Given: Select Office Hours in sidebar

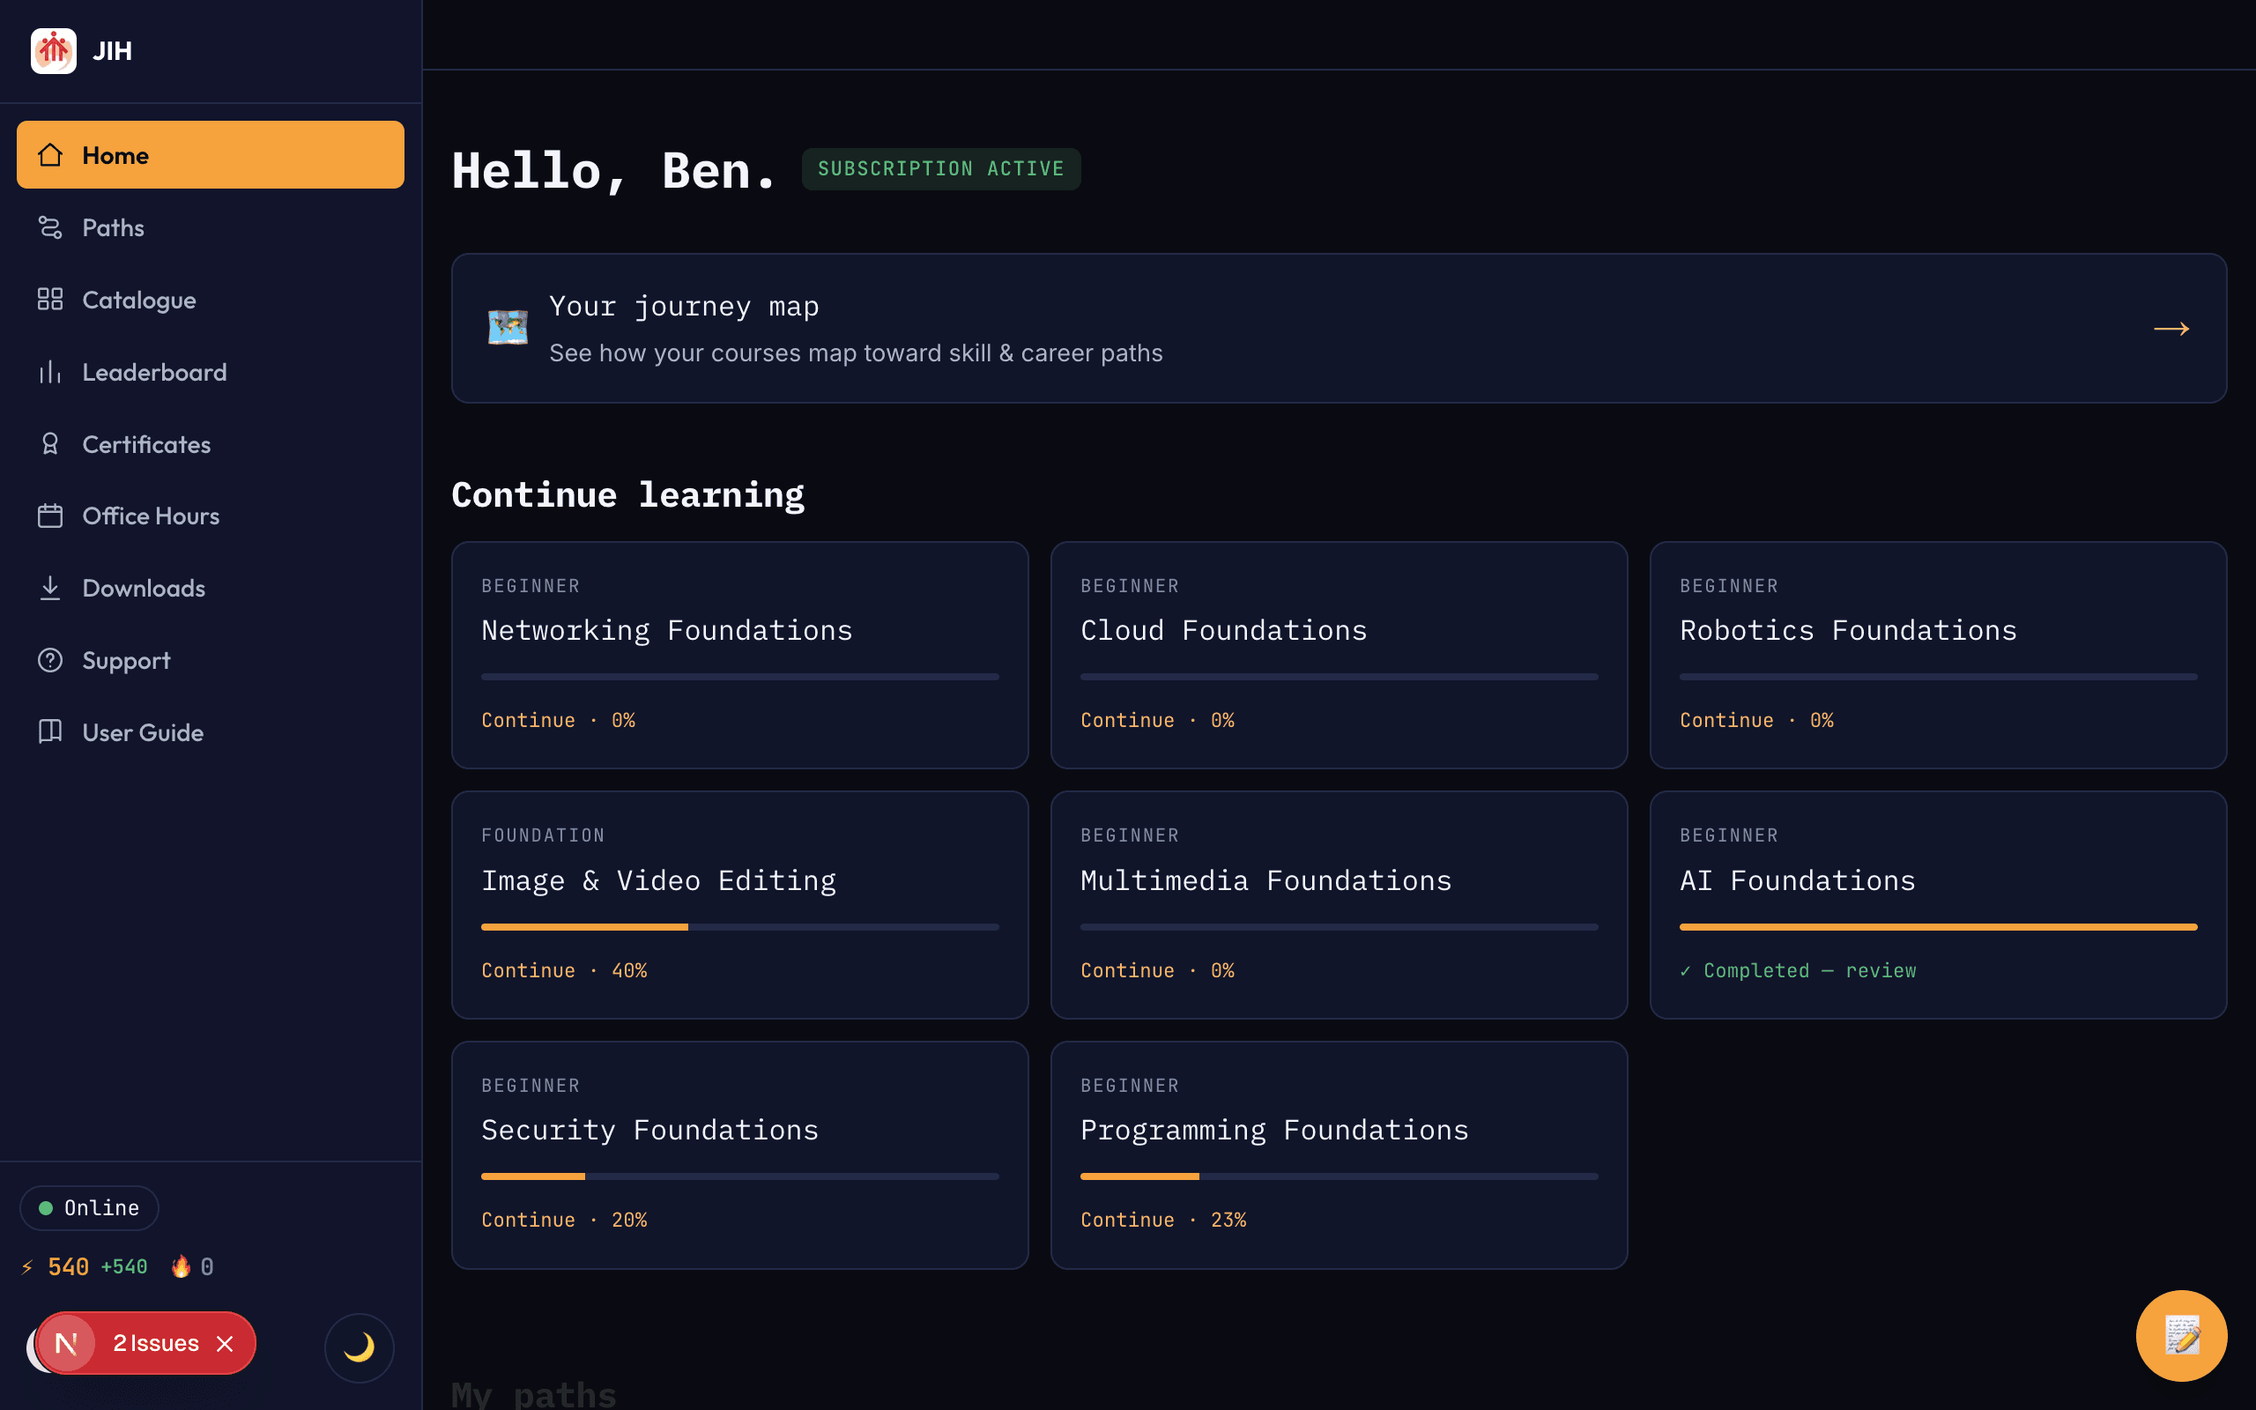Looking at the screenshot, I should 211,516.
